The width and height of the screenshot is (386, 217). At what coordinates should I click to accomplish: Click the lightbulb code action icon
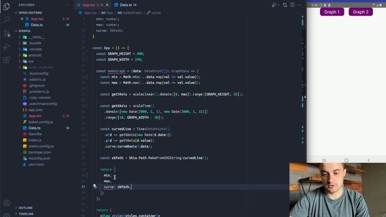95,186
